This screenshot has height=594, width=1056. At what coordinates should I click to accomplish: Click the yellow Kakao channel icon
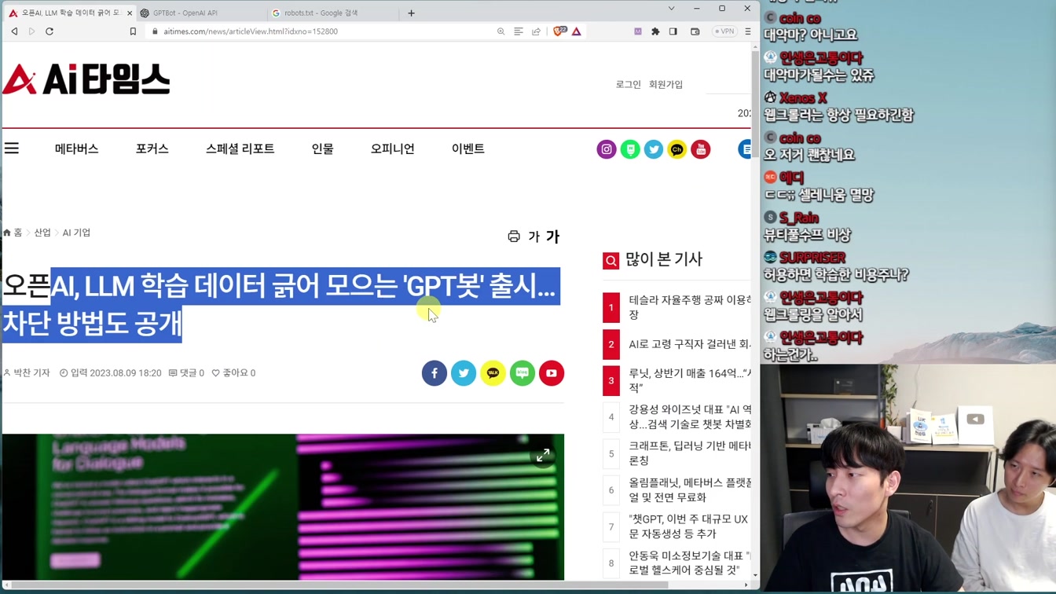point(676,149)
